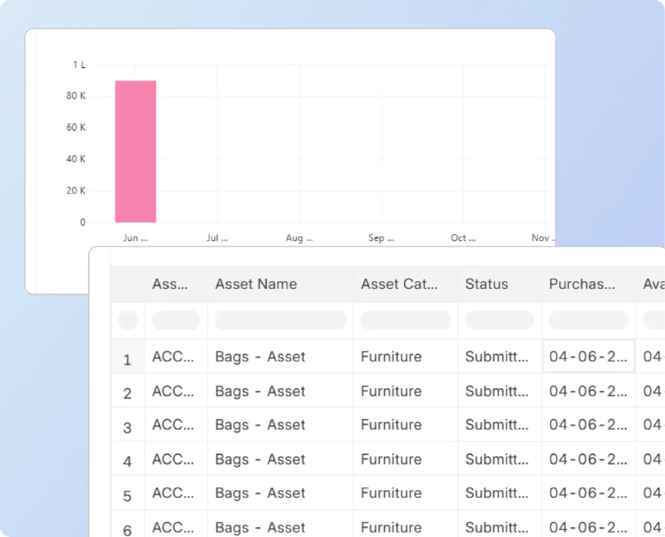Screen dimensions: 665x537
Task: Focus the Purchase date filter field
Action: [588, 320]
